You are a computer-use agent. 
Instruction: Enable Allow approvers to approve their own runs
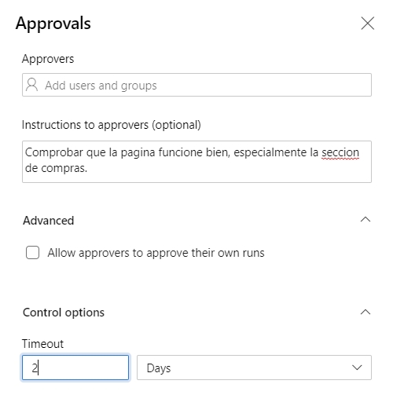pyautogui.click(x=33, y=253)
